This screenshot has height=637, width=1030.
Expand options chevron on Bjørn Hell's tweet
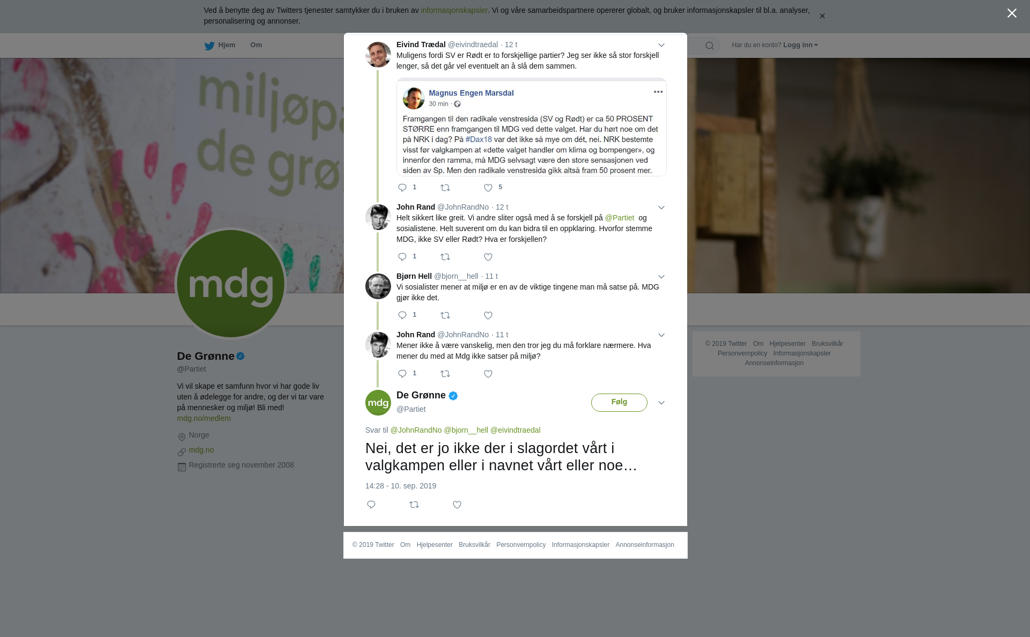click(x=661, y=277)
